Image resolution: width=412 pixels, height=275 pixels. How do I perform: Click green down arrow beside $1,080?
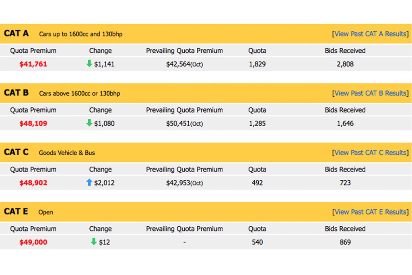tap(89, 123)
